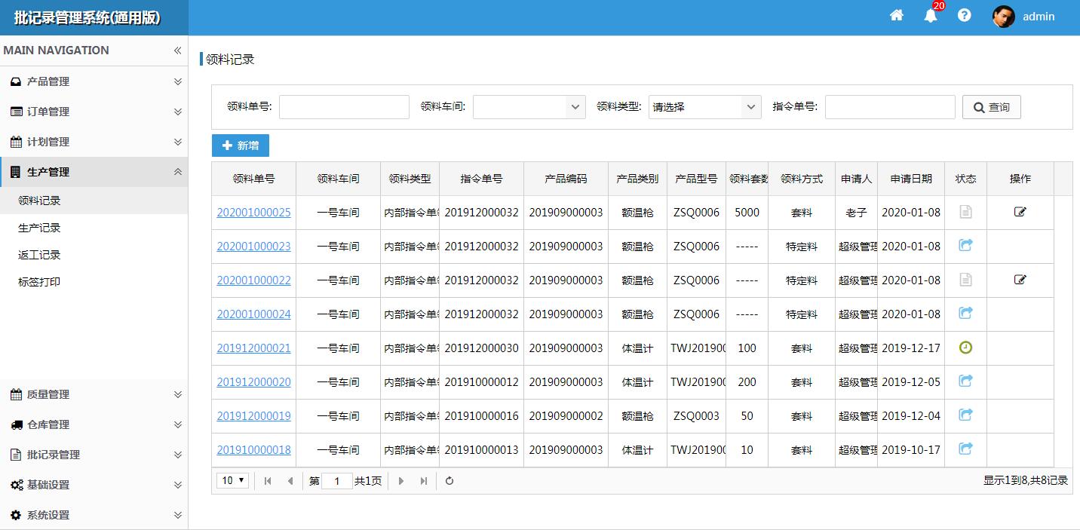Click the 仓库管理 truck icon
Viewport: 1080px width, 530px height.
point(16,424)
